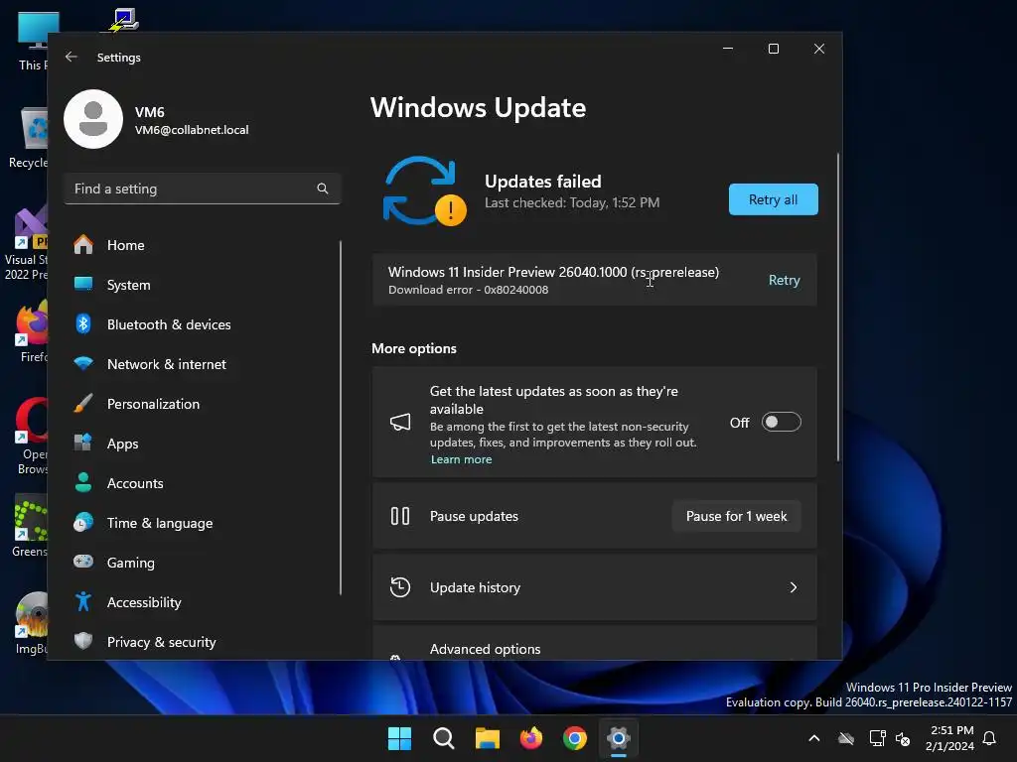1017x762 pixels.
Task: Expand Update history chevron
Action: pyautogui.click(x=794, y=587)
